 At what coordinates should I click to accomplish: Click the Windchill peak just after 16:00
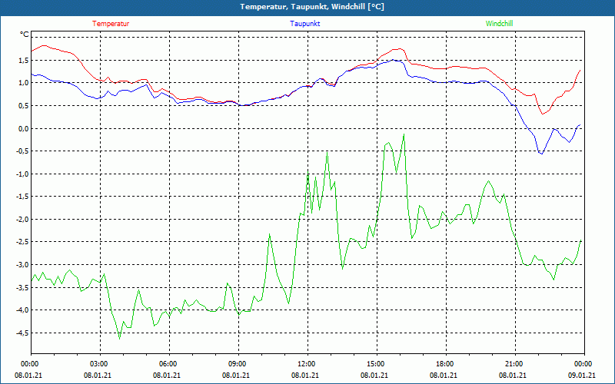(404, 134)
